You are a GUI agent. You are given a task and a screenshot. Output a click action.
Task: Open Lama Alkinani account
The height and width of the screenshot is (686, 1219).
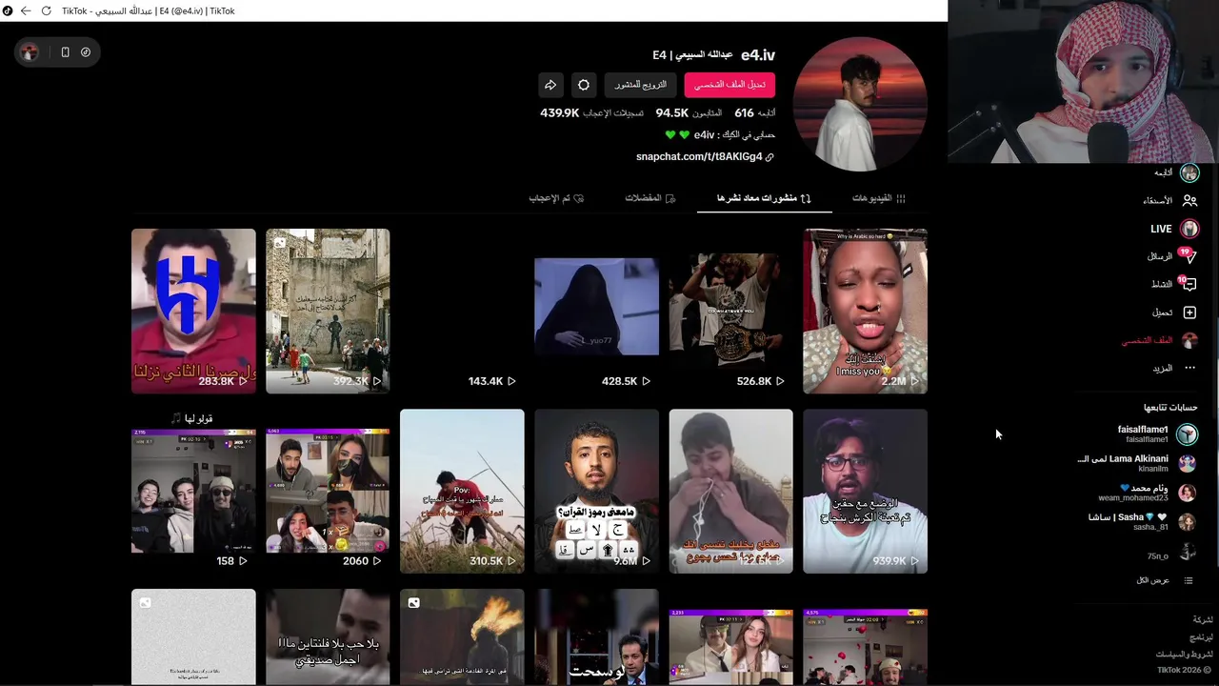tap(1135, 463)
